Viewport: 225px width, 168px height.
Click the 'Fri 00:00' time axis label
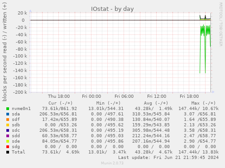[91, 96]
